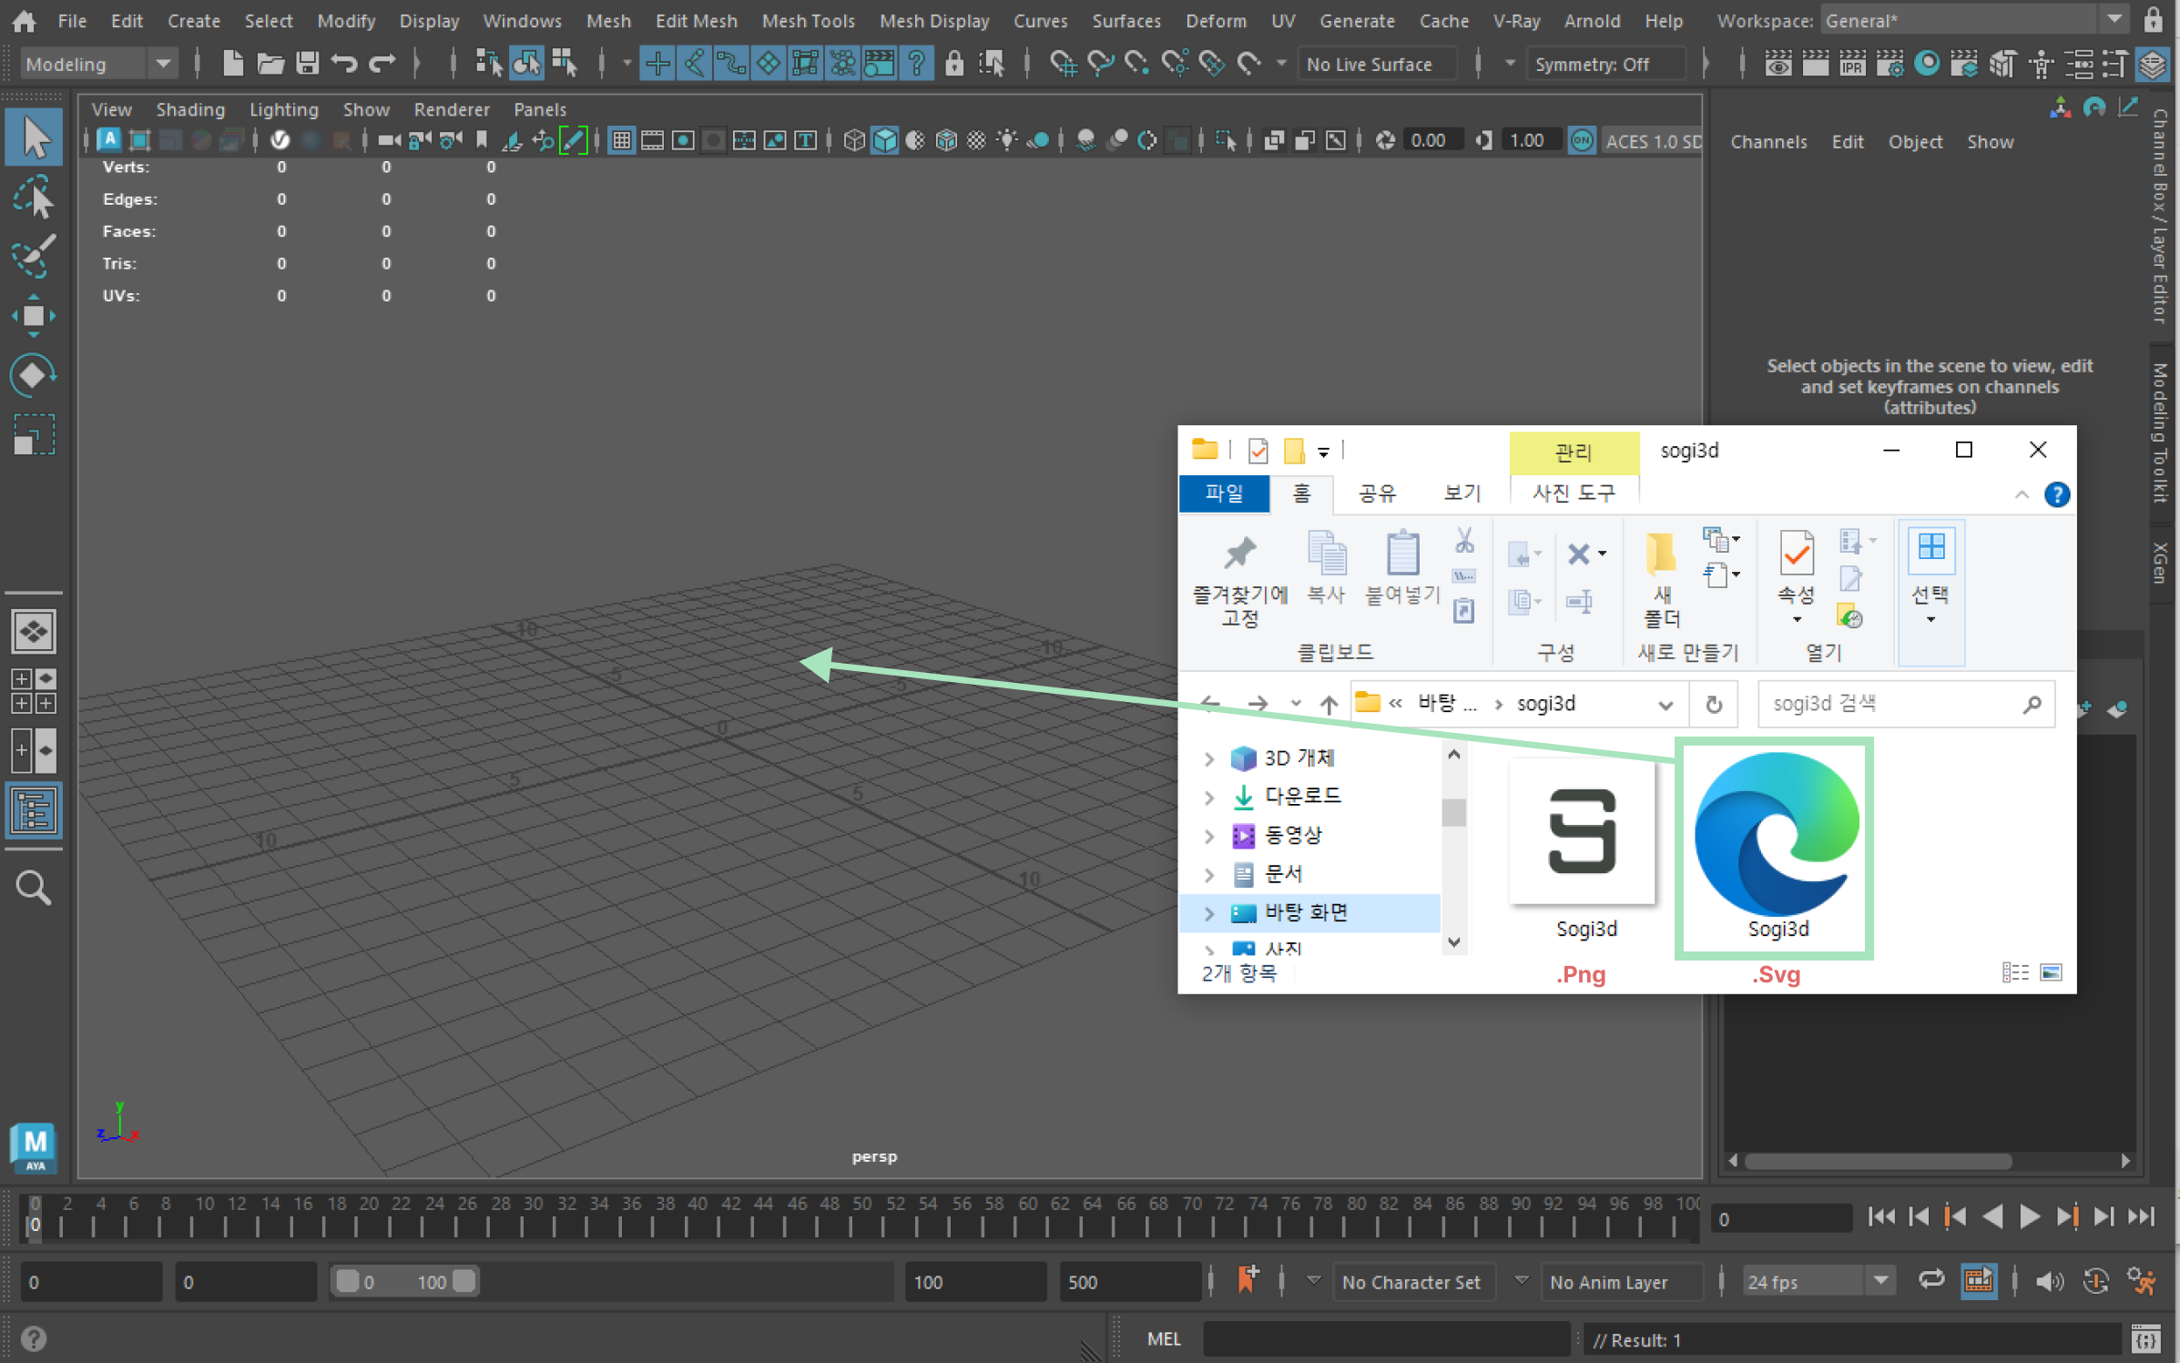Toggle the viewport grid icon

point(621,140)
